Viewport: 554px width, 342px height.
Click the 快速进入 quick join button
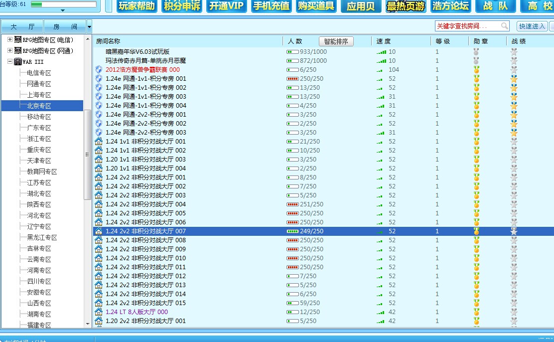(532, 26)
